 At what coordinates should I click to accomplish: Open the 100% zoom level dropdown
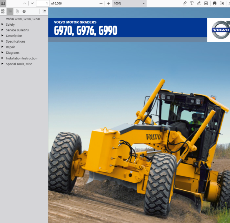(129, 3)
